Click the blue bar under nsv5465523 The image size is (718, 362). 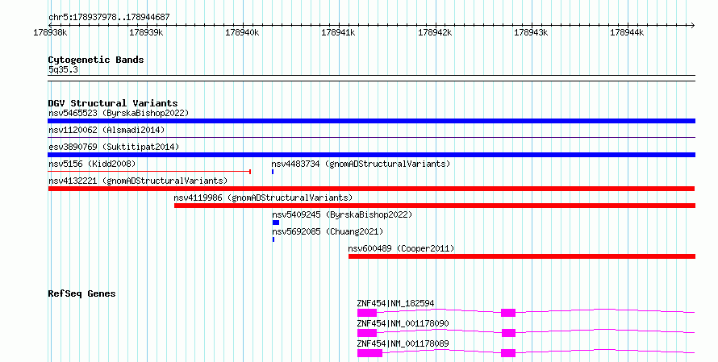tap(371, 121)
